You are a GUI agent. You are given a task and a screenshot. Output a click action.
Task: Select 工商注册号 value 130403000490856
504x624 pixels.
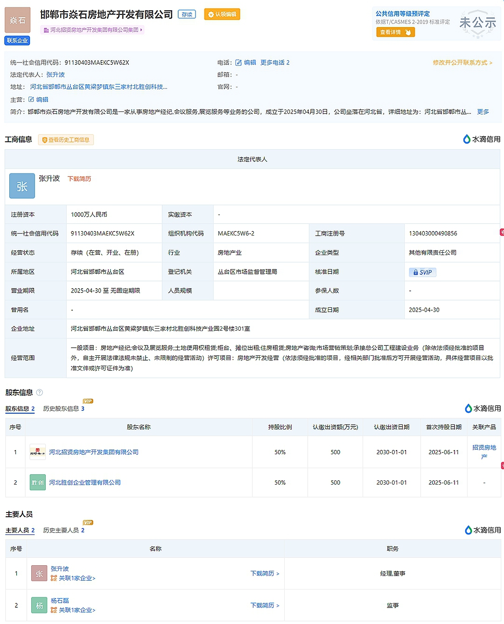(433, 234)
